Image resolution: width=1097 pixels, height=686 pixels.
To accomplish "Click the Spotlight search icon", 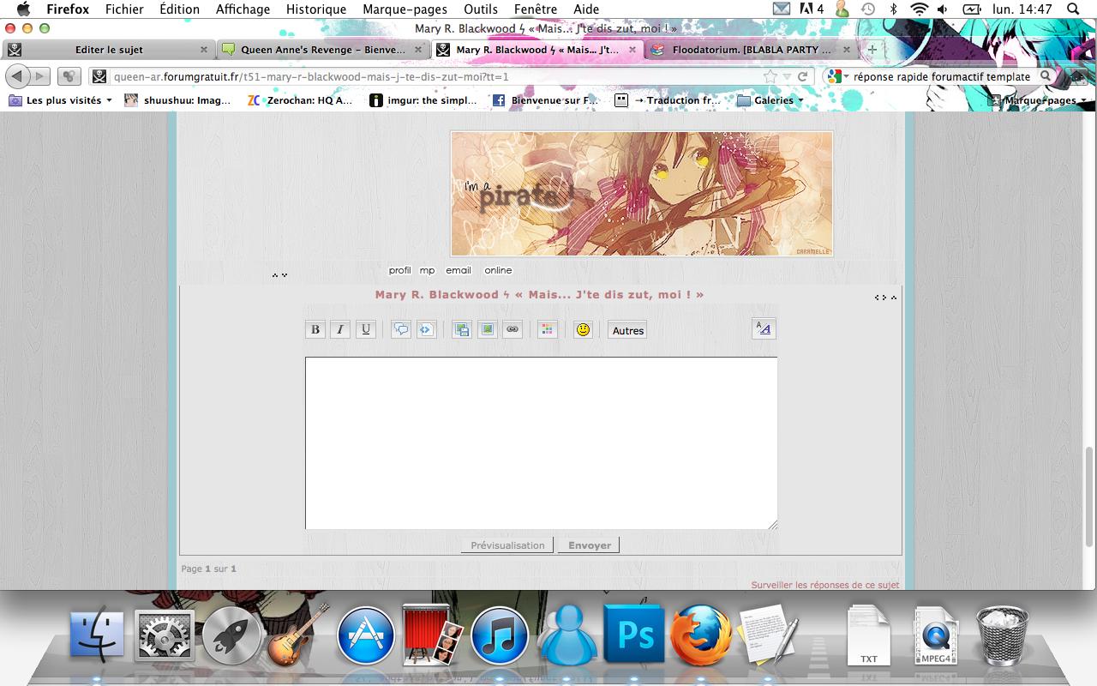I will [1074, 9].
